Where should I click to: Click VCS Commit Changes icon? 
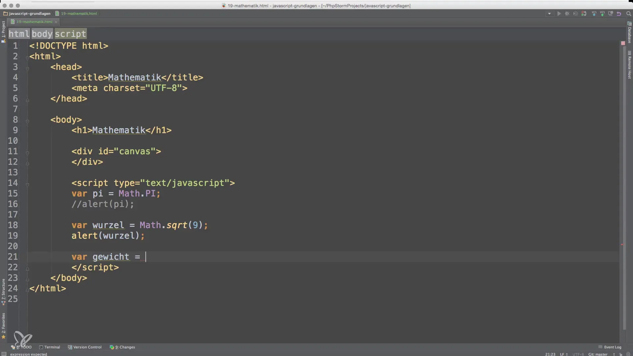(602, 14)
